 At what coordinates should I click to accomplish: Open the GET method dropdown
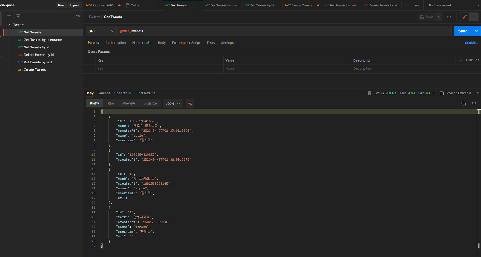pyautogui.click(x=101, y=31)
